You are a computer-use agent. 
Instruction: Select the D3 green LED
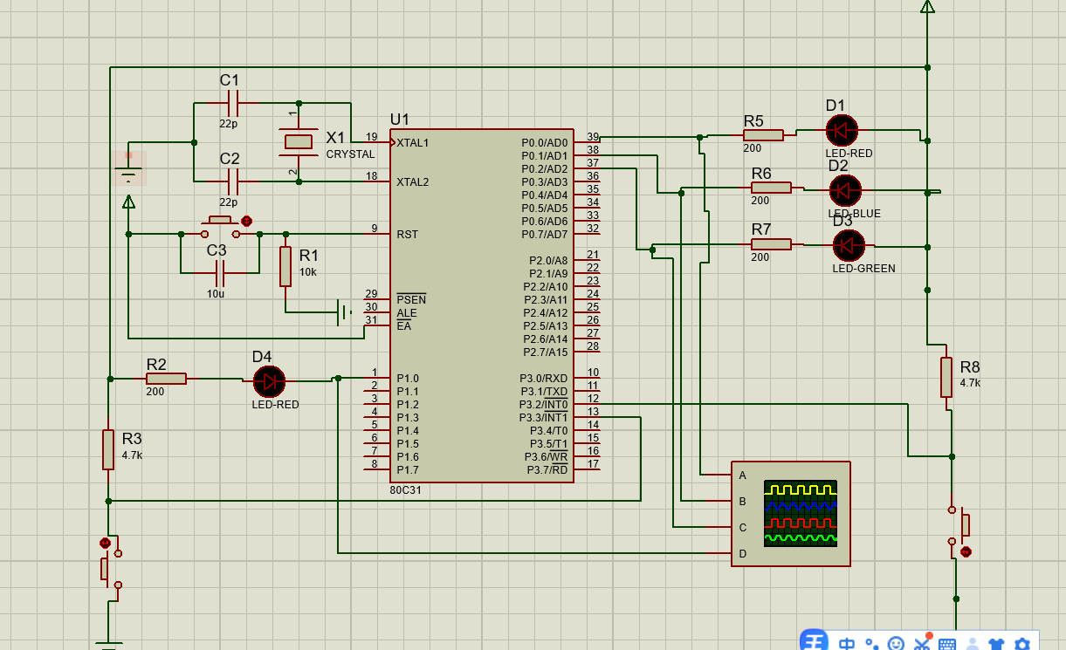849,245
